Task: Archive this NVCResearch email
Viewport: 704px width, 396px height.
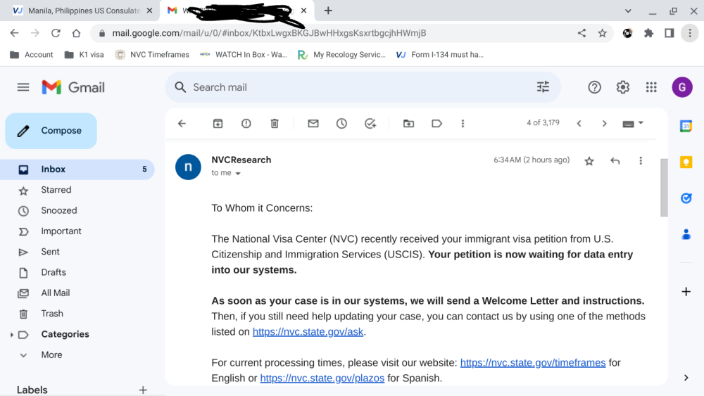Action: [218, 123]
